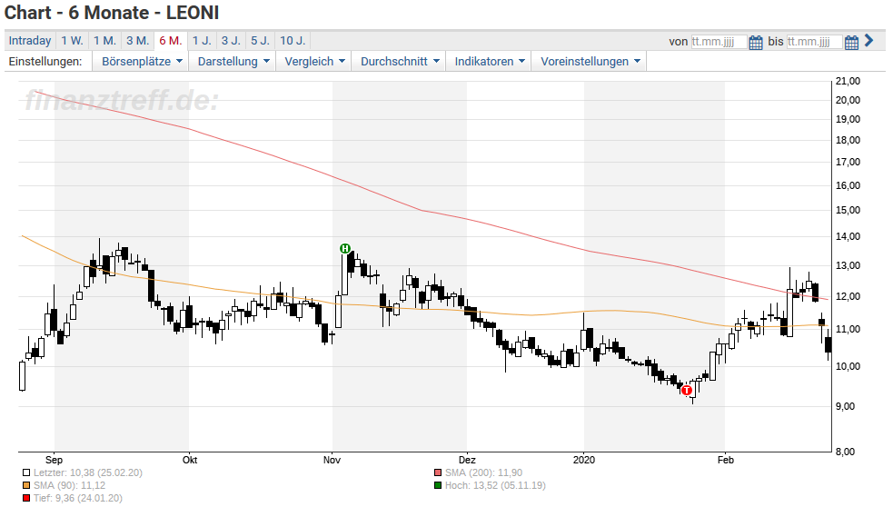This screenshot has width=893, height=507.
Task: Click the 8,00 price axis value
Action: 845,452
